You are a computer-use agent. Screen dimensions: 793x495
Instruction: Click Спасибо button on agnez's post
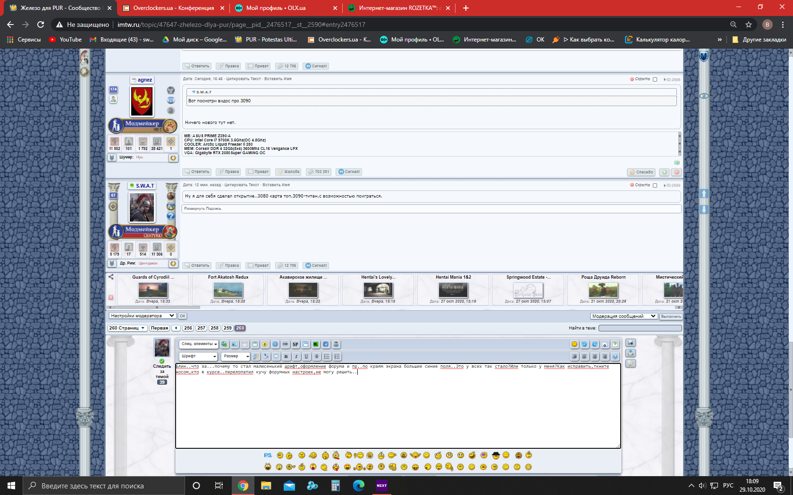coord(641,172)
